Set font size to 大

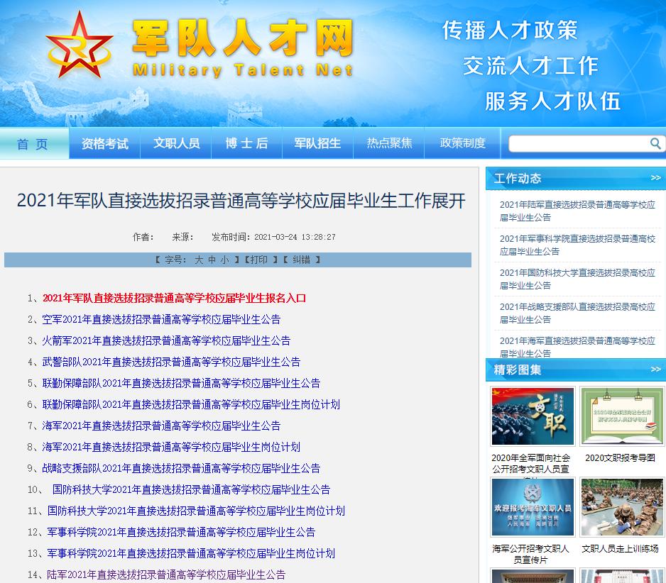tap(199, 260)
